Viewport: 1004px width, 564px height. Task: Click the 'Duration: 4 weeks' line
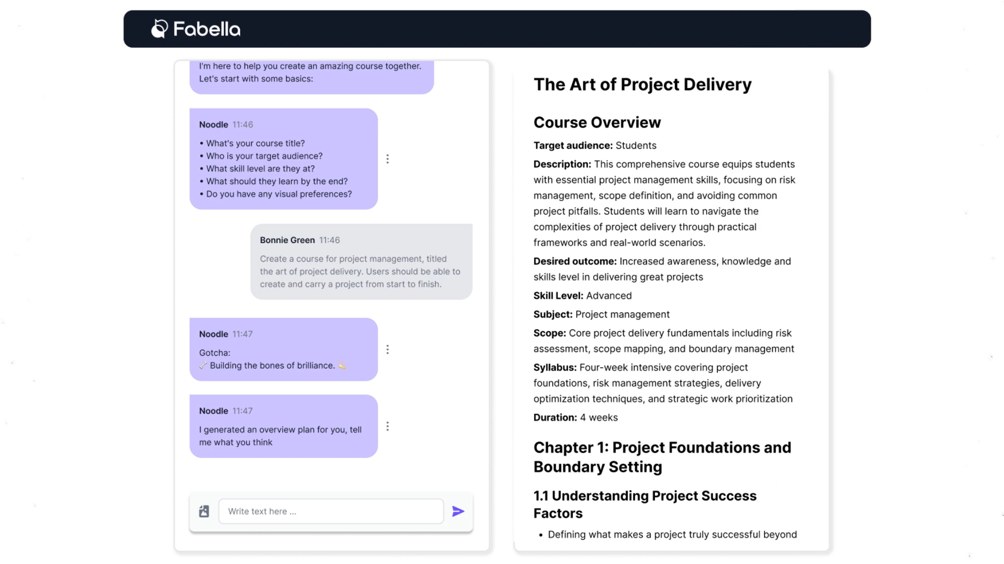click(575, 418)
